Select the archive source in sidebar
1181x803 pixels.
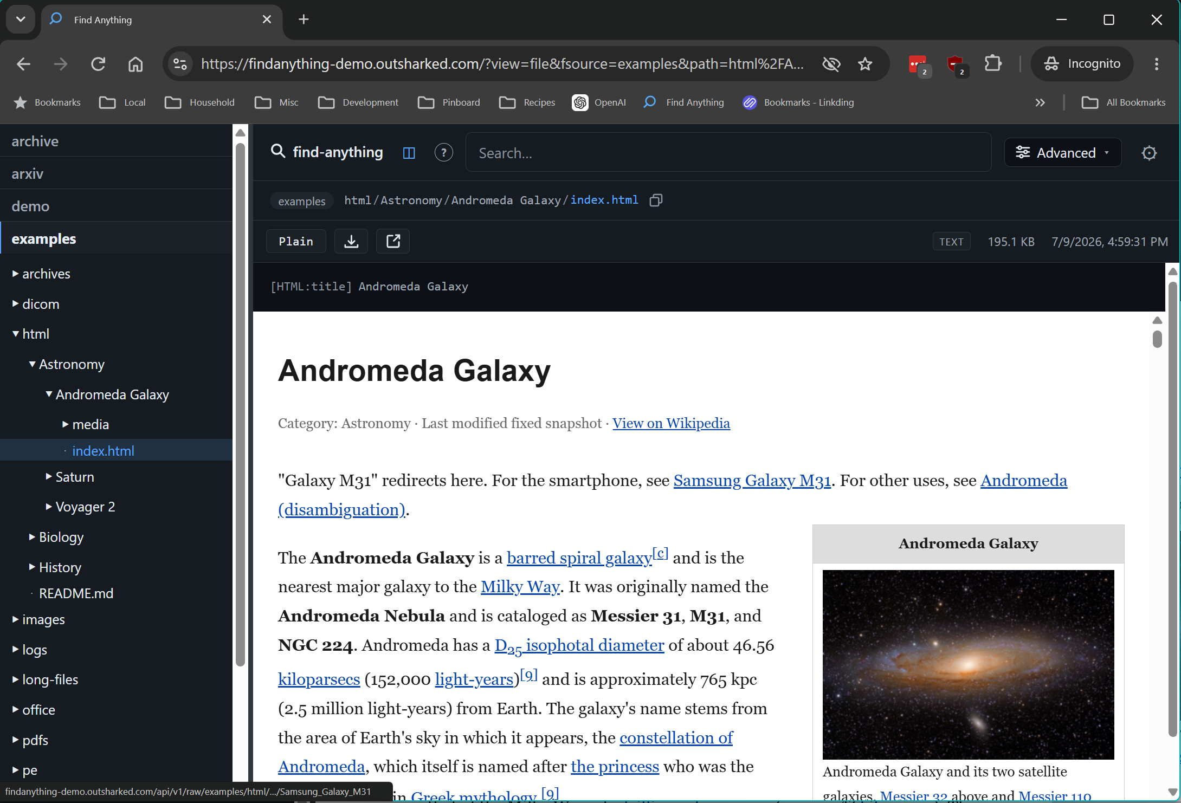(117, 141)
